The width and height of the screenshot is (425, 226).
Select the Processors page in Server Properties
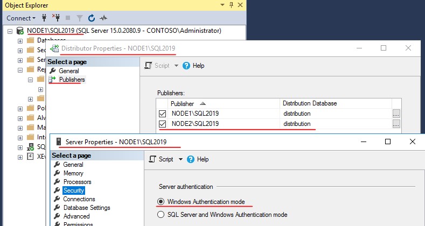tap(77, 182)
